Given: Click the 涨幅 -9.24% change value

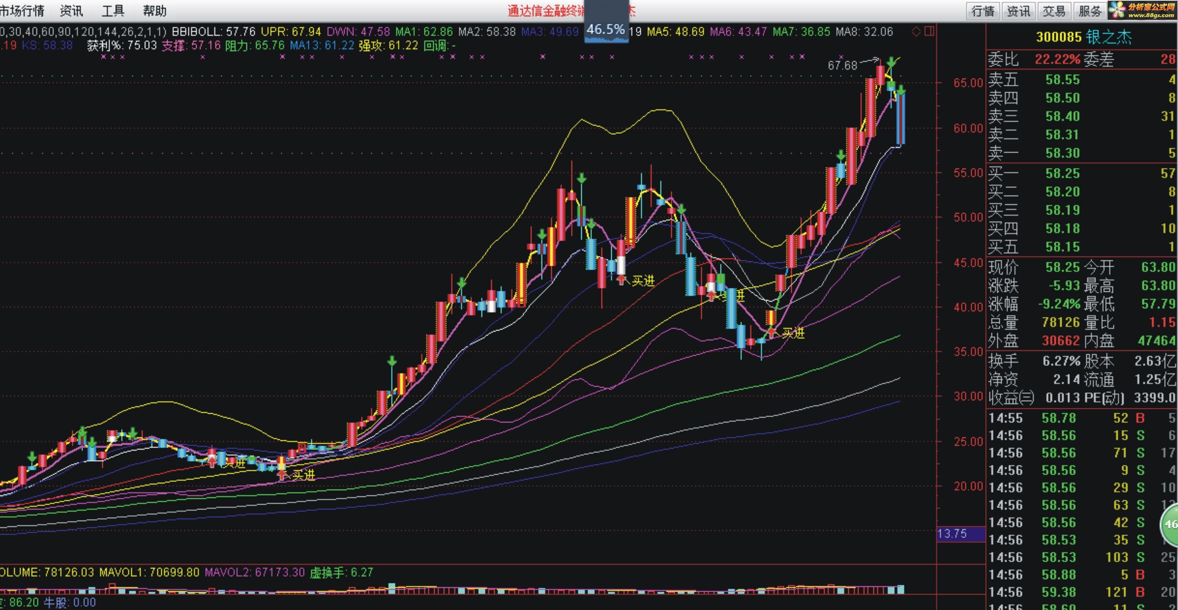Looking at the screenshot, I should [x=1059, y=304].
